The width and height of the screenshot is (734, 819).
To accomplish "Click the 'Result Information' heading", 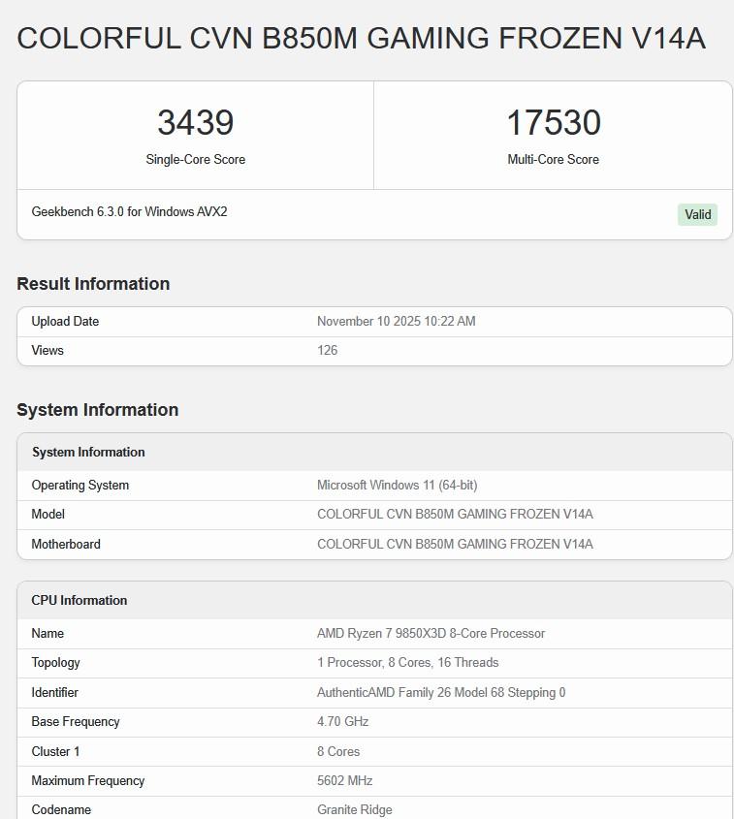I will coord(93,284).
